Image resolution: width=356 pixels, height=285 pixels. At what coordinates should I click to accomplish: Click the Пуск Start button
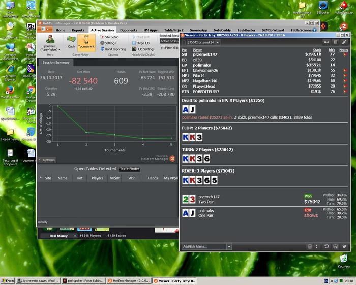[8, 281]
